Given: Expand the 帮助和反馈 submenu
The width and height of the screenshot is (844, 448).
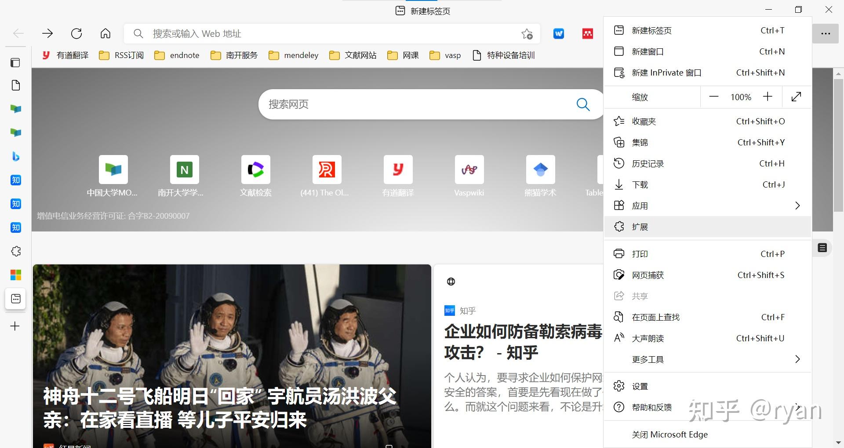Looking at the screenshot, I should pyautogui.click(x=797, y=407).
